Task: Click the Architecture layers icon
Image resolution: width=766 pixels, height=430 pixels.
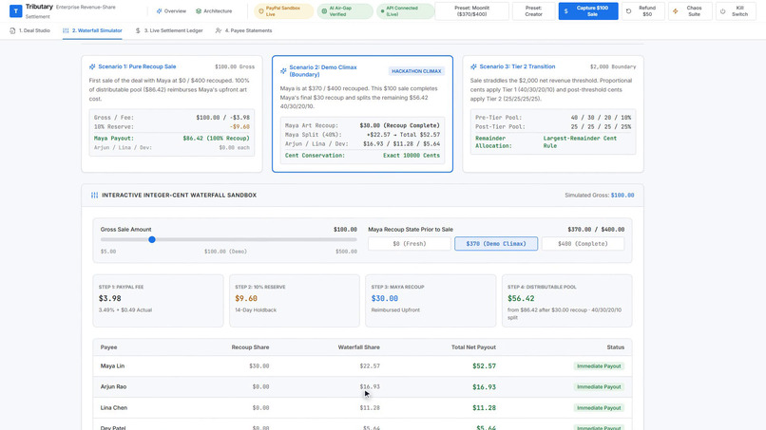Action: tap(199, 10)
